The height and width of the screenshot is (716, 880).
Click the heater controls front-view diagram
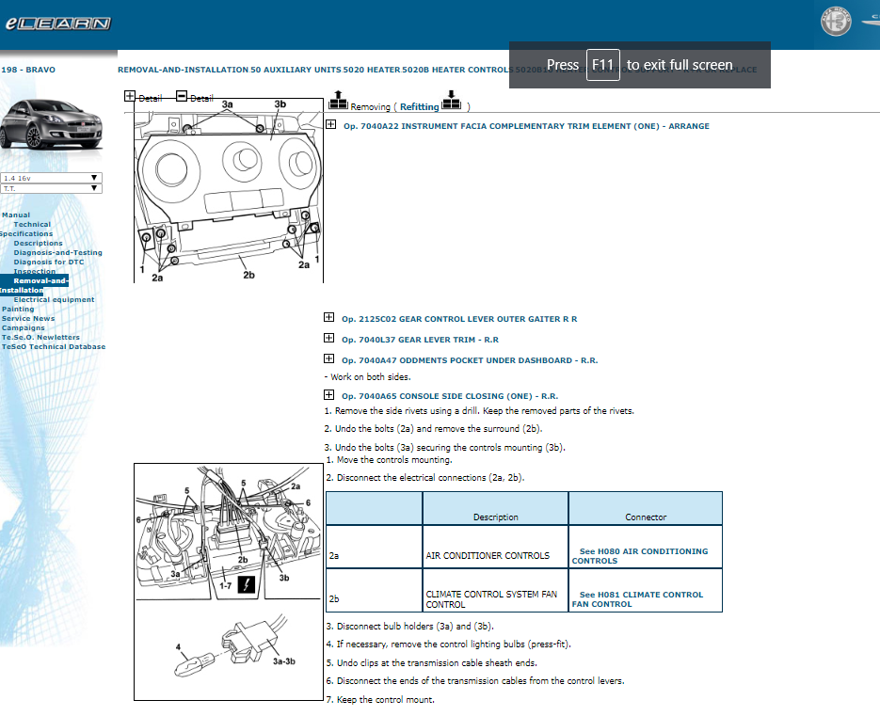[229, 191]
